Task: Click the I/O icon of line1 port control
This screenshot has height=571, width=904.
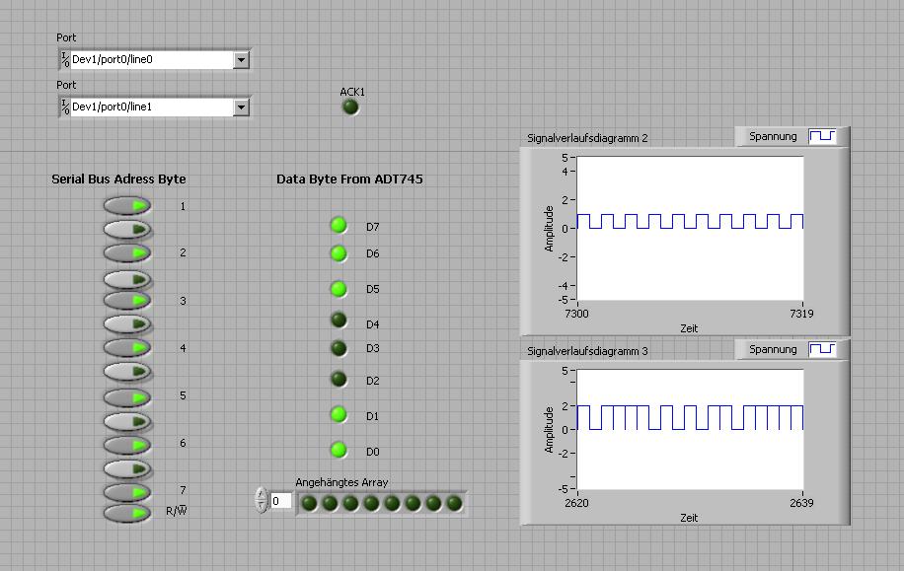Action: [x=65, y=107]
